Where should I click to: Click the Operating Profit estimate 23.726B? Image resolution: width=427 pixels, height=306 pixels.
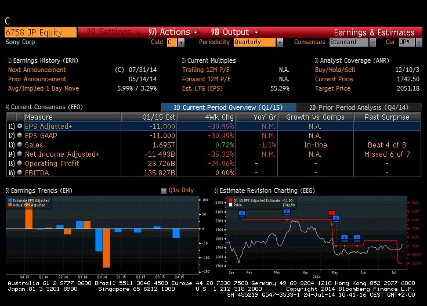161,163
